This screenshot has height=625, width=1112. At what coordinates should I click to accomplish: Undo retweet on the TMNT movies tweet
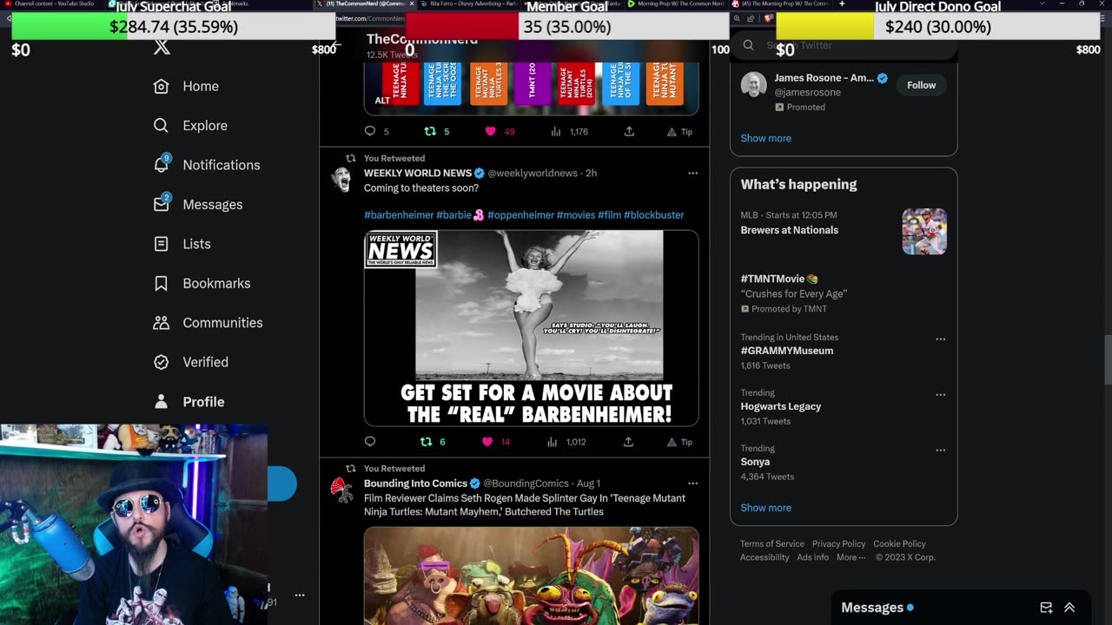pyautogui.click(x=429, y=132)
